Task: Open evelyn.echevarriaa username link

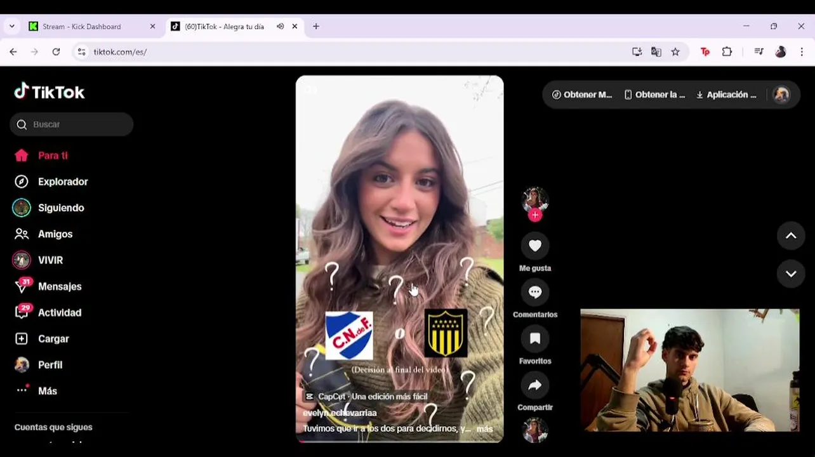Action: (340, 413)
